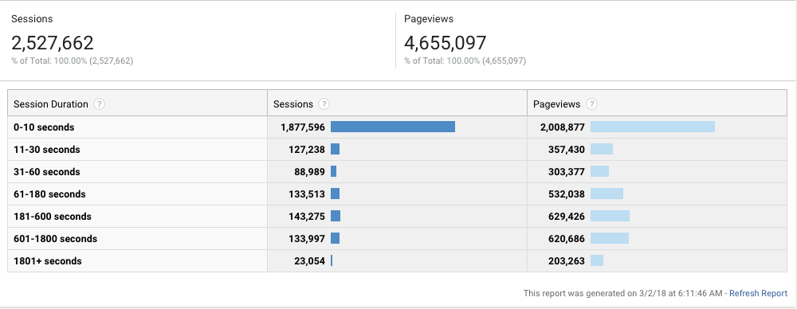797x309 pixels.
Task: Click the pageviews value 620,686
Action: click(x=566, y=239)
